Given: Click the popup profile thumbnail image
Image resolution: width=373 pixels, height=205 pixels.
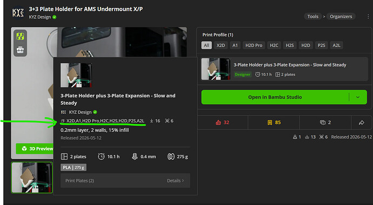Looking at the screenshot, I should tap(76, 75).
